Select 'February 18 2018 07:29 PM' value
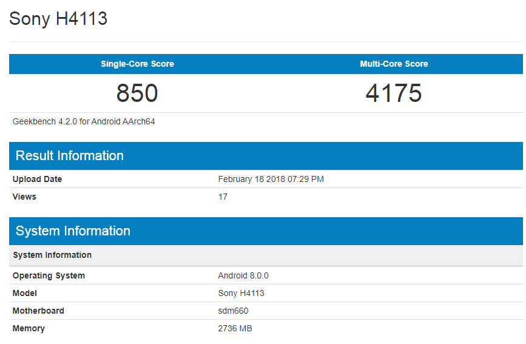 [271, 179]
